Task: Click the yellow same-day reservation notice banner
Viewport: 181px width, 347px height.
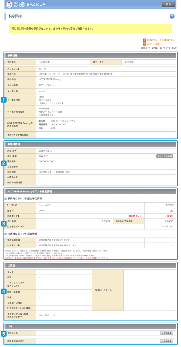Action: click(x=90, y=28)
